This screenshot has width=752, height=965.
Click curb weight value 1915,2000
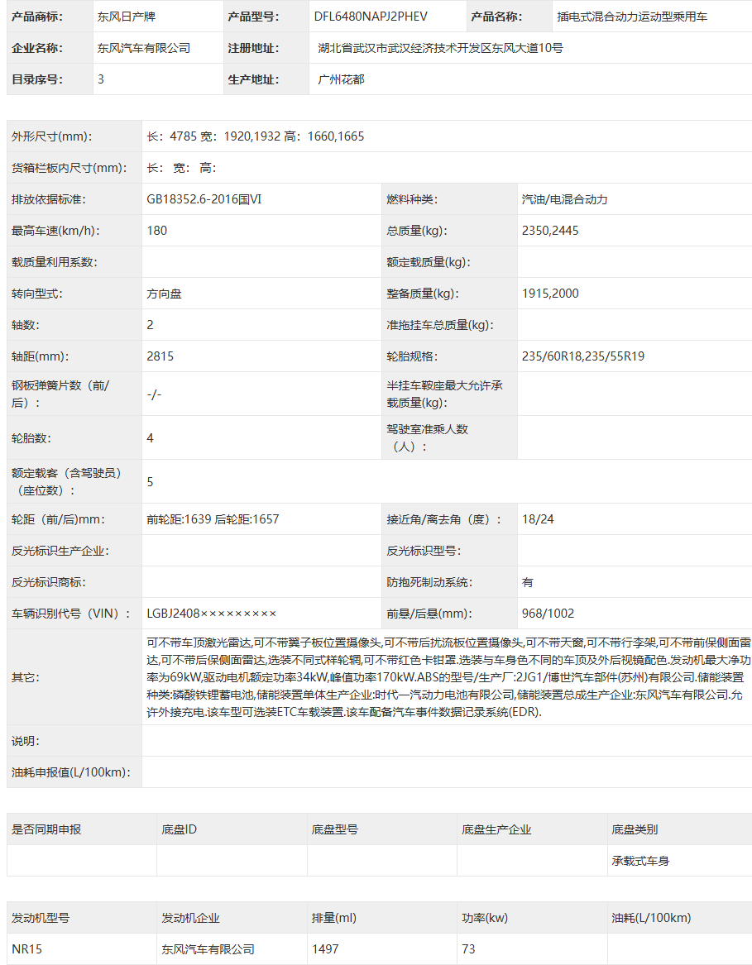(550, 294)
